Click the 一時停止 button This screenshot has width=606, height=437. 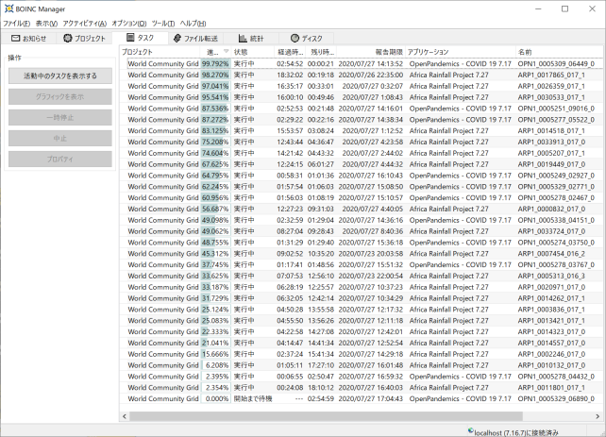click(60, 117)
